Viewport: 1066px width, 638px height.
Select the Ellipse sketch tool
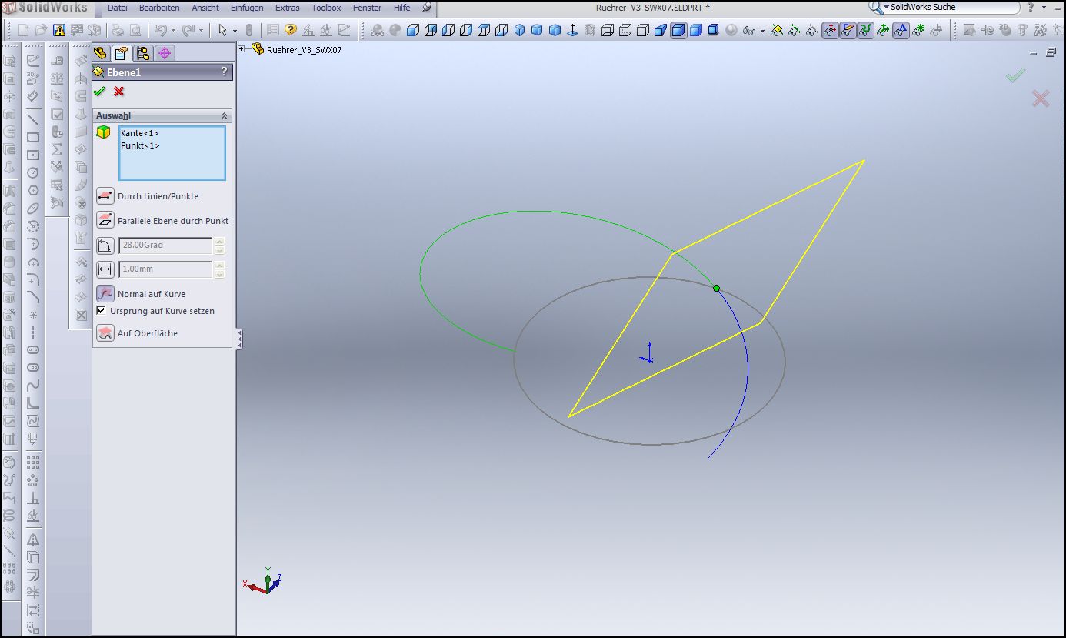pyautogui.click(x=33, y=208)
